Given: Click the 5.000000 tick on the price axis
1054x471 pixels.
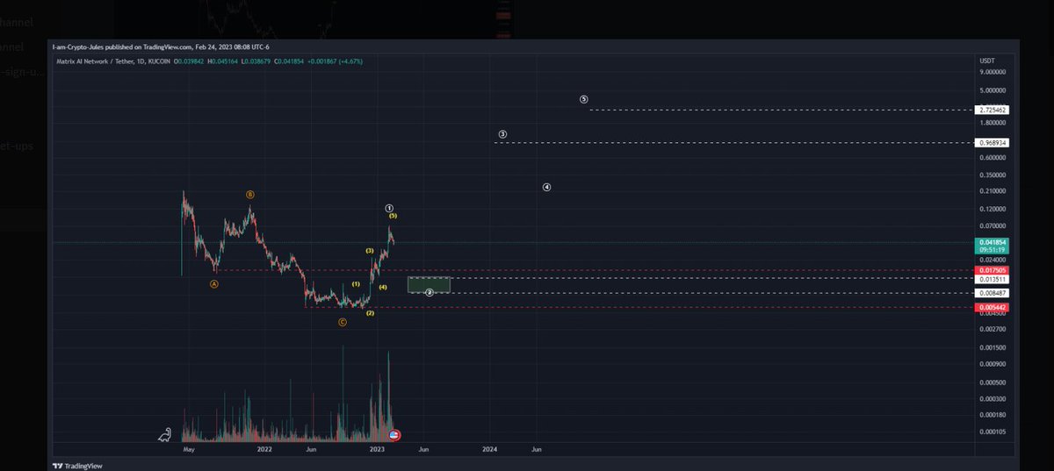Looking at the screenshot, I should (x=993, y=90).
